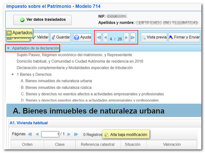Screen dimensions: 205x153
Task: Click Alta baja modificación icon
Action: click(106, 135)
